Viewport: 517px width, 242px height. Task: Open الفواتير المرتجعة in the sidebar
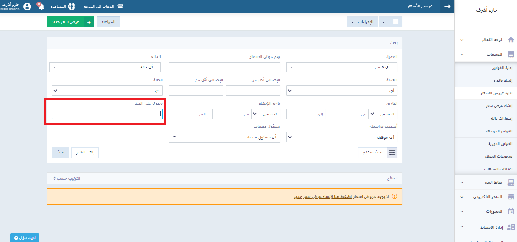click(x=486, y=131)
